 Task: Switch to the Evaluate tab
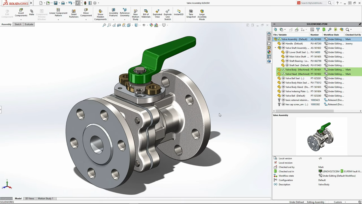(x=29, y=24)
